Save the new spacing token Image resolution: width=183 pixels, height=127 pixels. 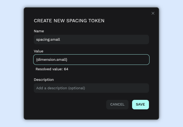pos(140,104)
